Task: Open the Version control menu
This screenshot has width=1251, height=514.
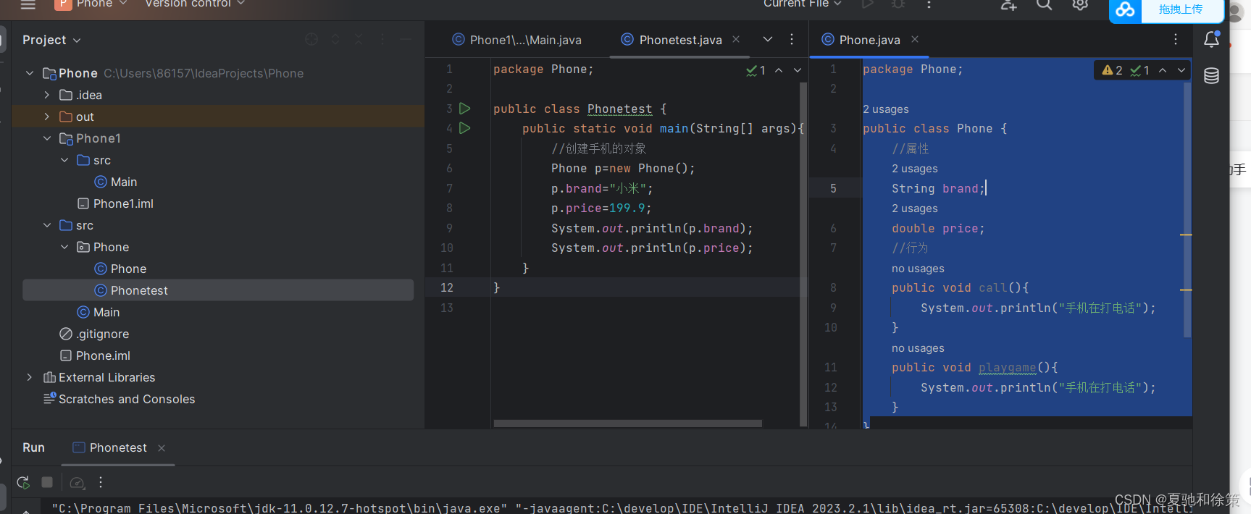Action: tap(195, 4)
